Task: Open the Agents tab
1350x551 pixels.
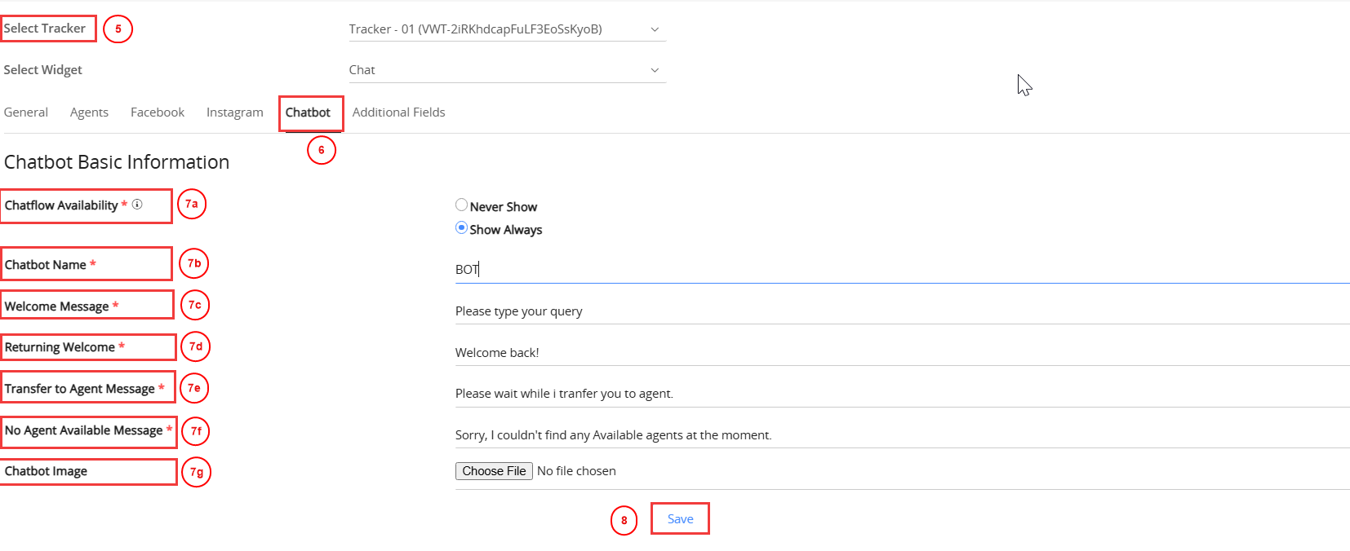Action: [89, 112]
